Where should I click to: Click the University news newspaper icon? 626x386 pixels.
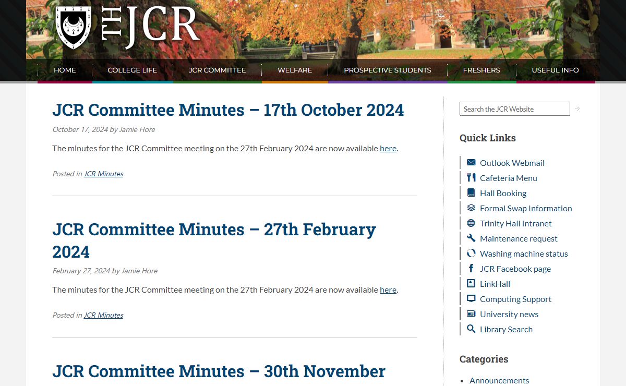[x=471, y=313]
